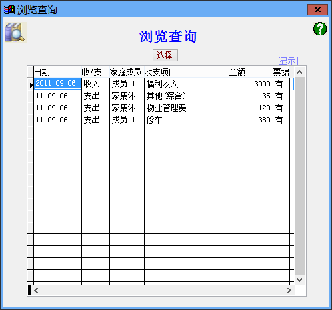Click the green help question mark icon
Image resolution: width=332 pixels, height=310 pixels.
(x=320, y=29)
